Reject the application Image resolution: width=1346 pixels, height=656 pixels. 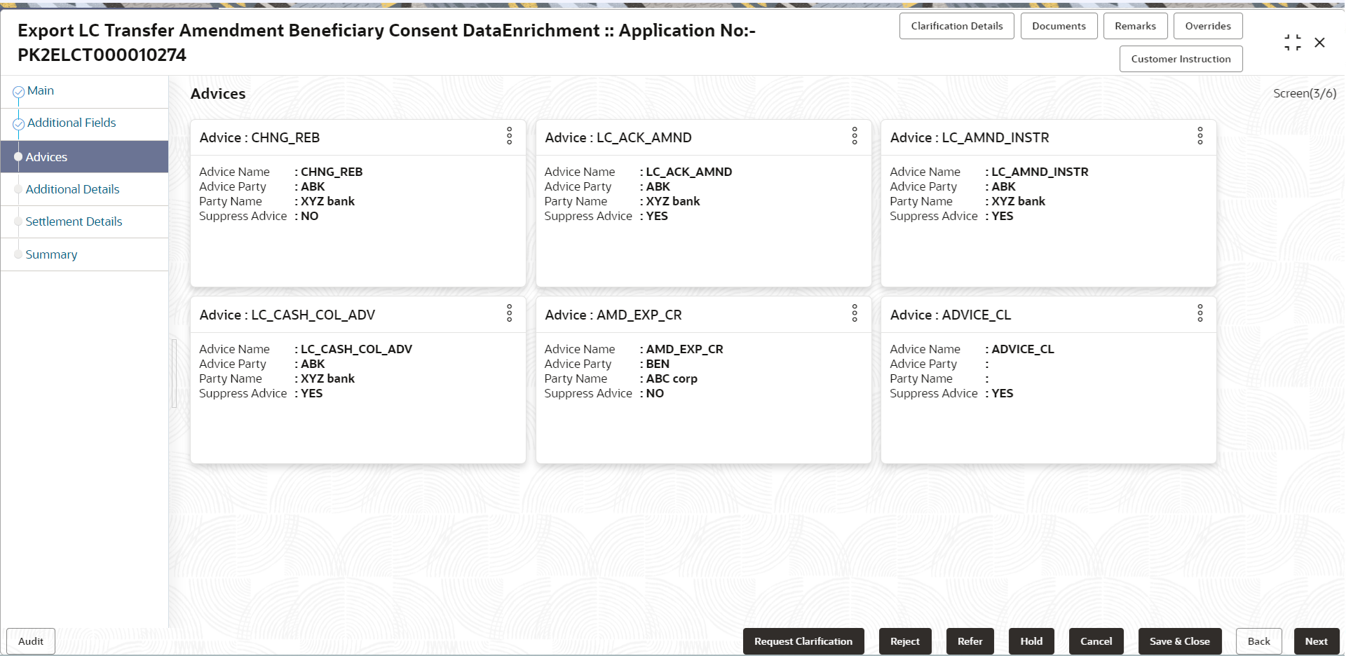tap(905, 641)
